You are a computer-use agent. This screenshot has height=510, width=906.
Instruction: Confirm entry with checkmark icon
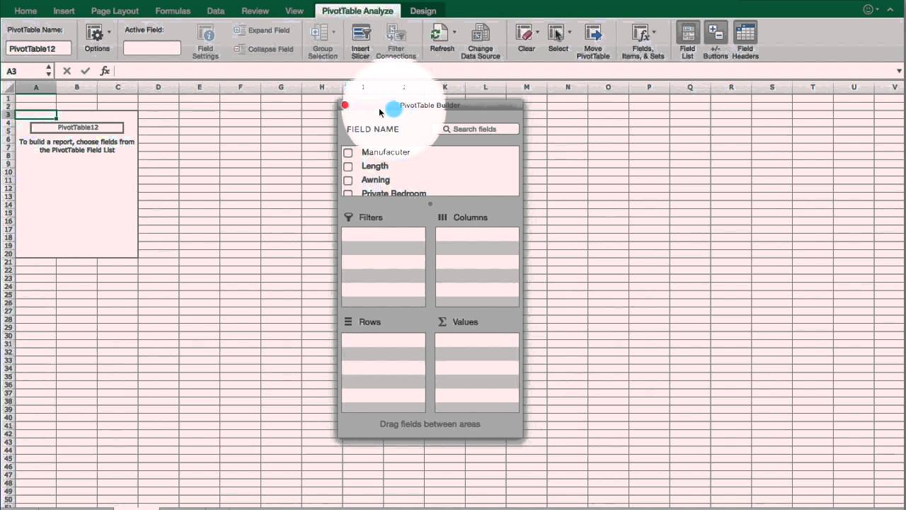coord(86,71)
